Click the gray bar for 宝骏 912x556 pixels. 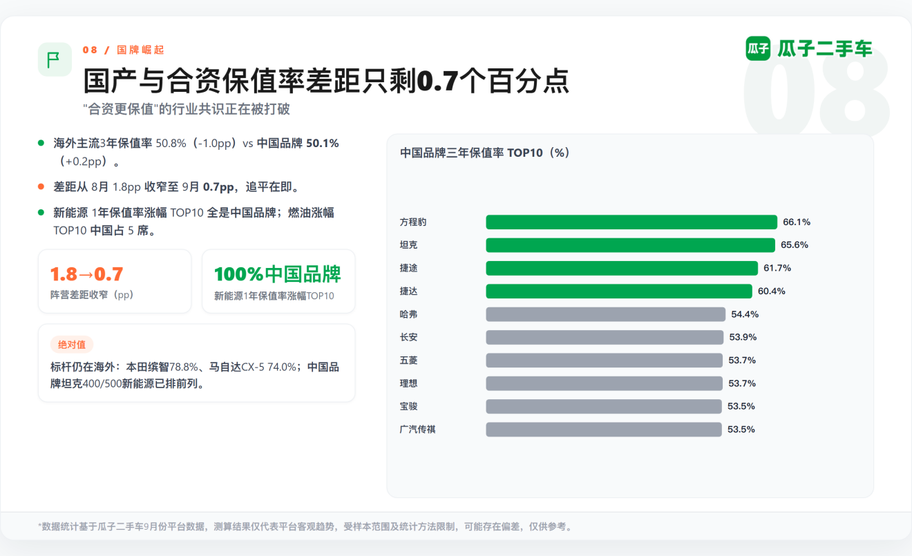click(x=604, y=406)
